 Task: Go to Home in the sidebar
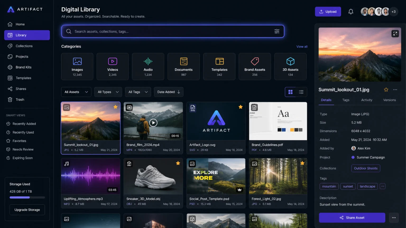pyautogui.click(x=27, y=24)
